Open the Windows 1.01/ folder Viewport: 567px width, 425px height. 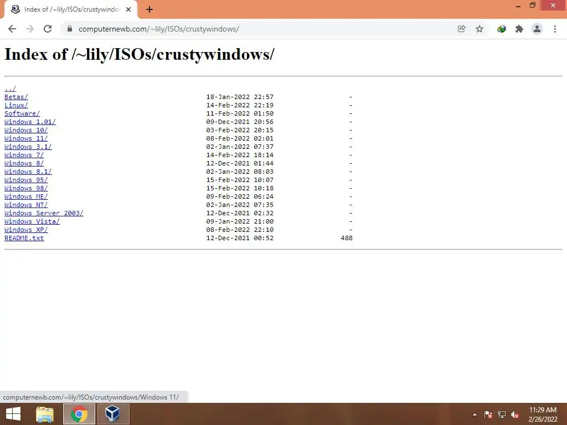30,122
